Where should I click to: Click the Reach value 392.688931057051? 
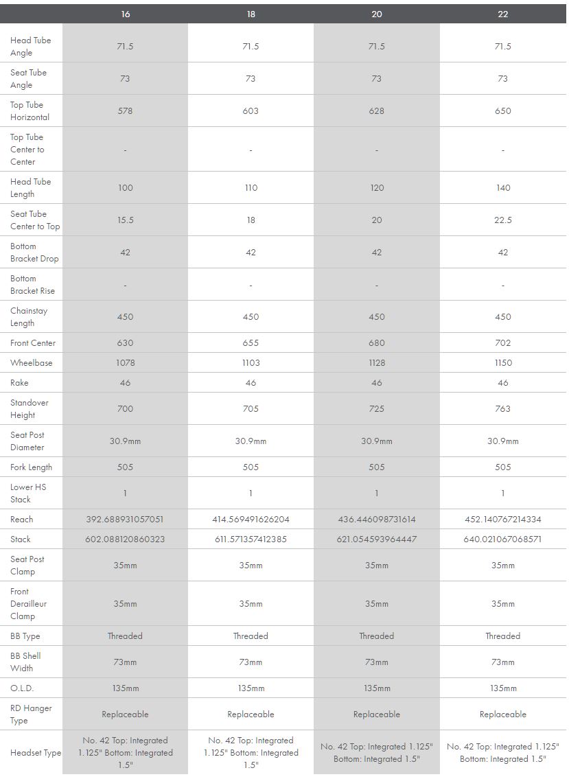[125, 520]
